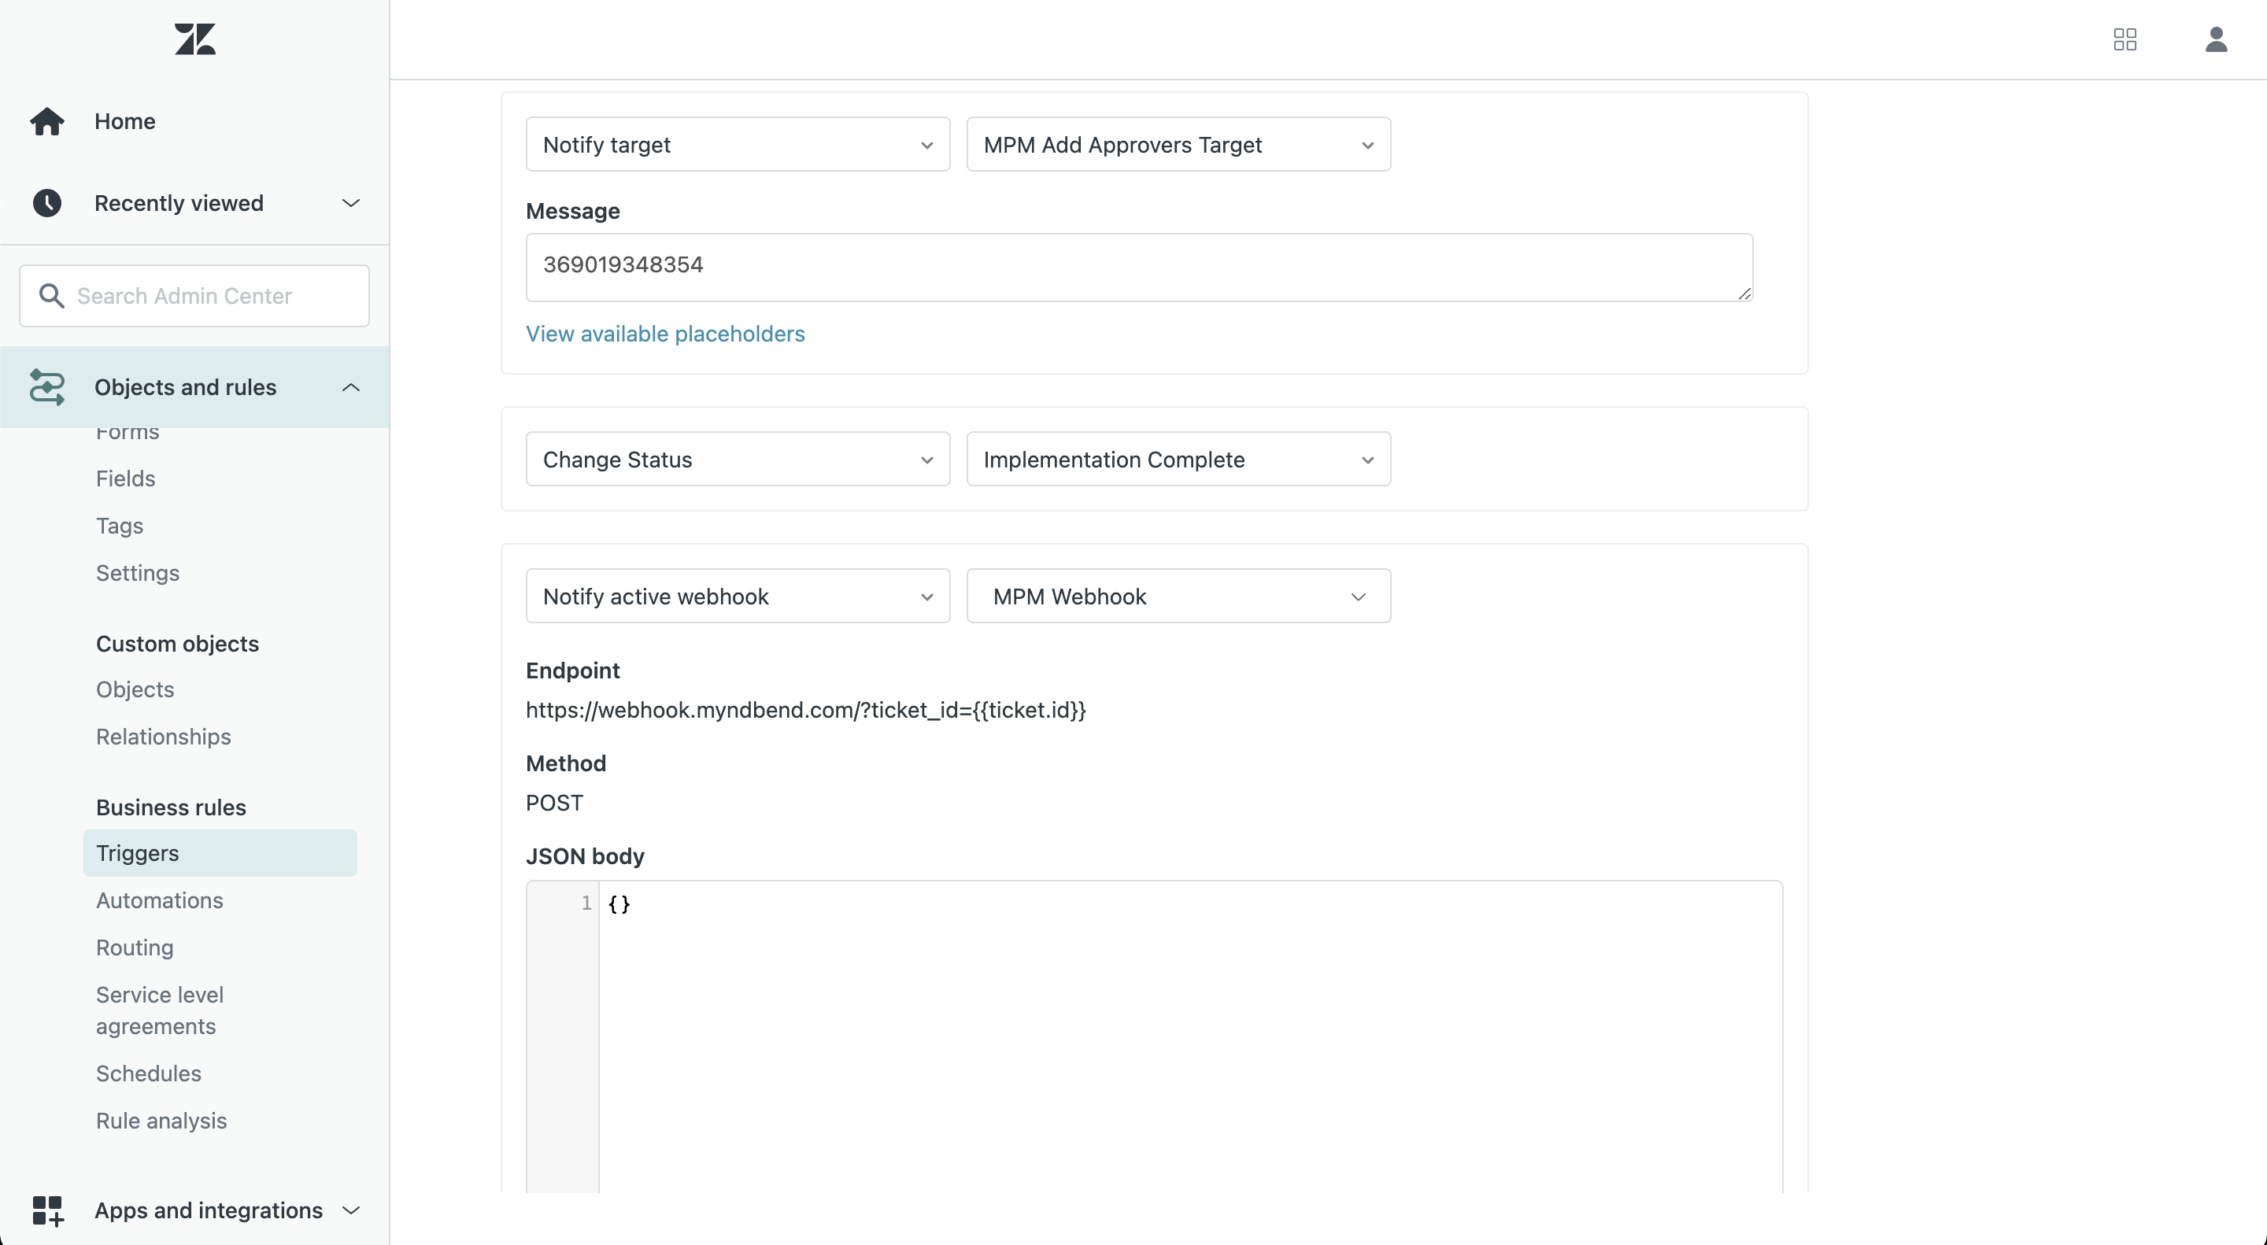
Task: Click the Endpoint label
Action: (573, 671)
